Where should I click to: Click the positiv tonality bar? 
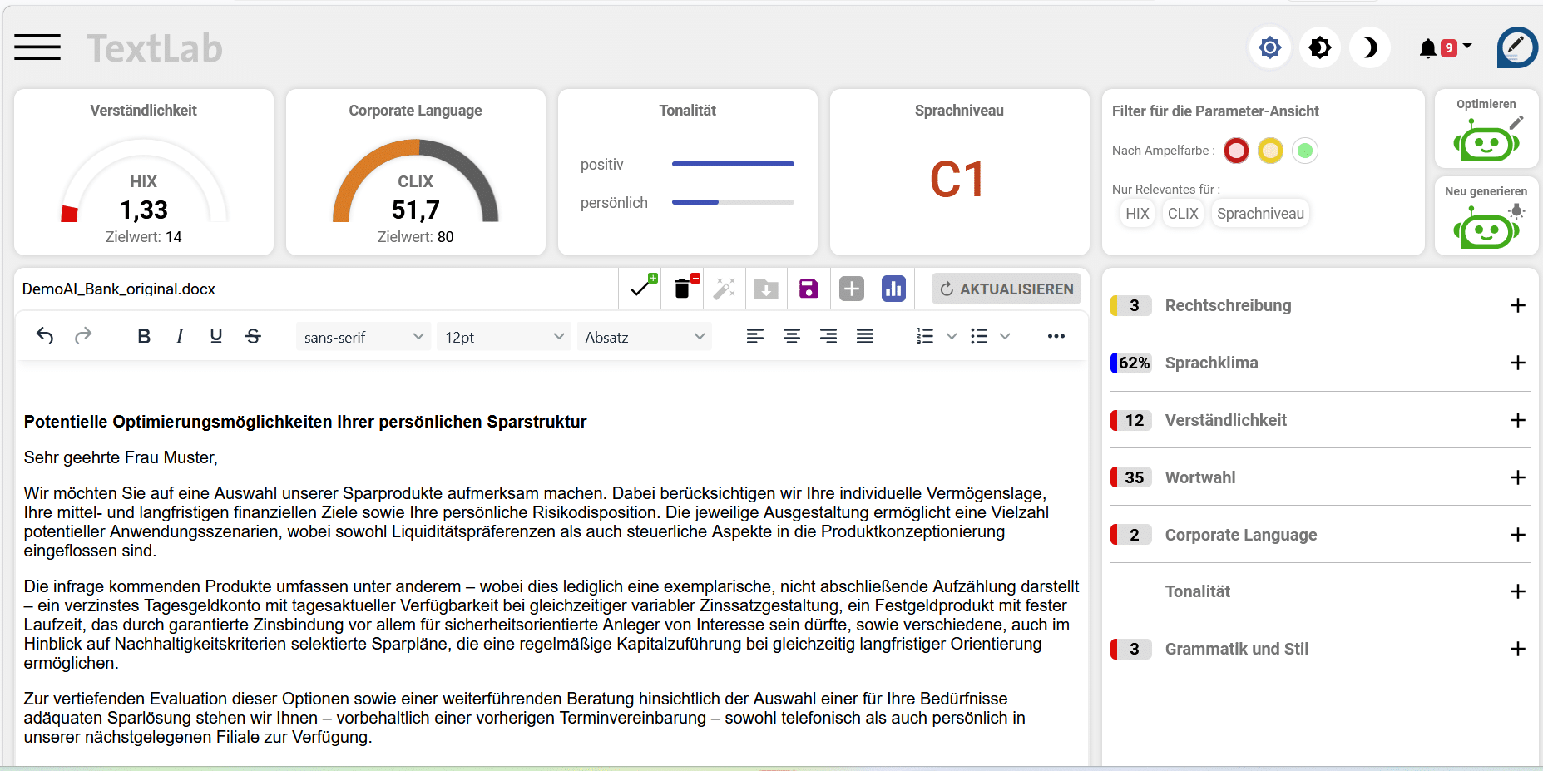point(733,164)
